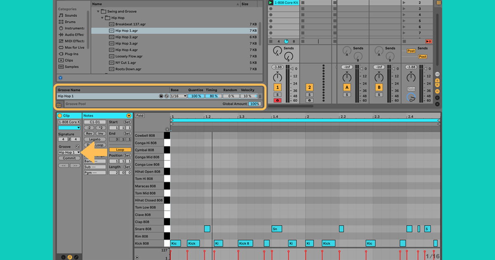Solo track 1
The width and height of the screenshot is (495, 260).
[278, 95]
